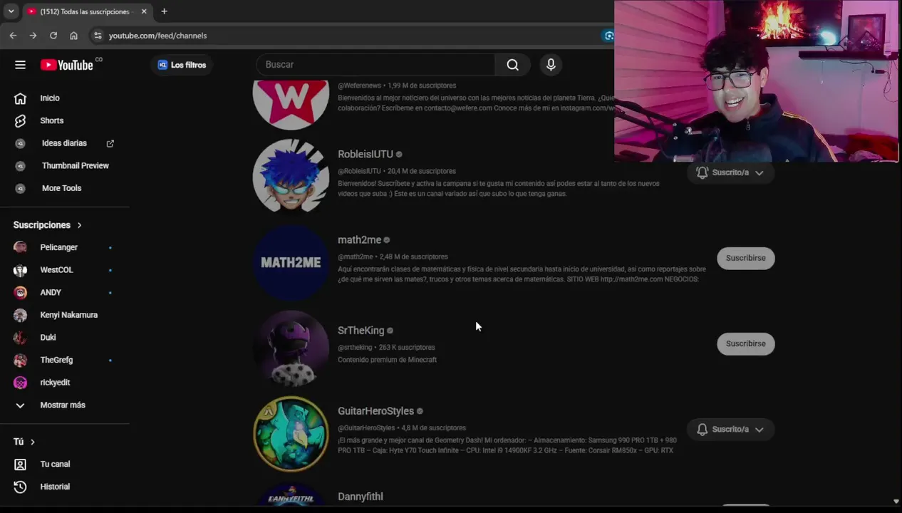The width and height of the screenshot is (902, 513).
Task: Open the hamburger guide menu
Action: pyautogui.click(x=20, y=65)
